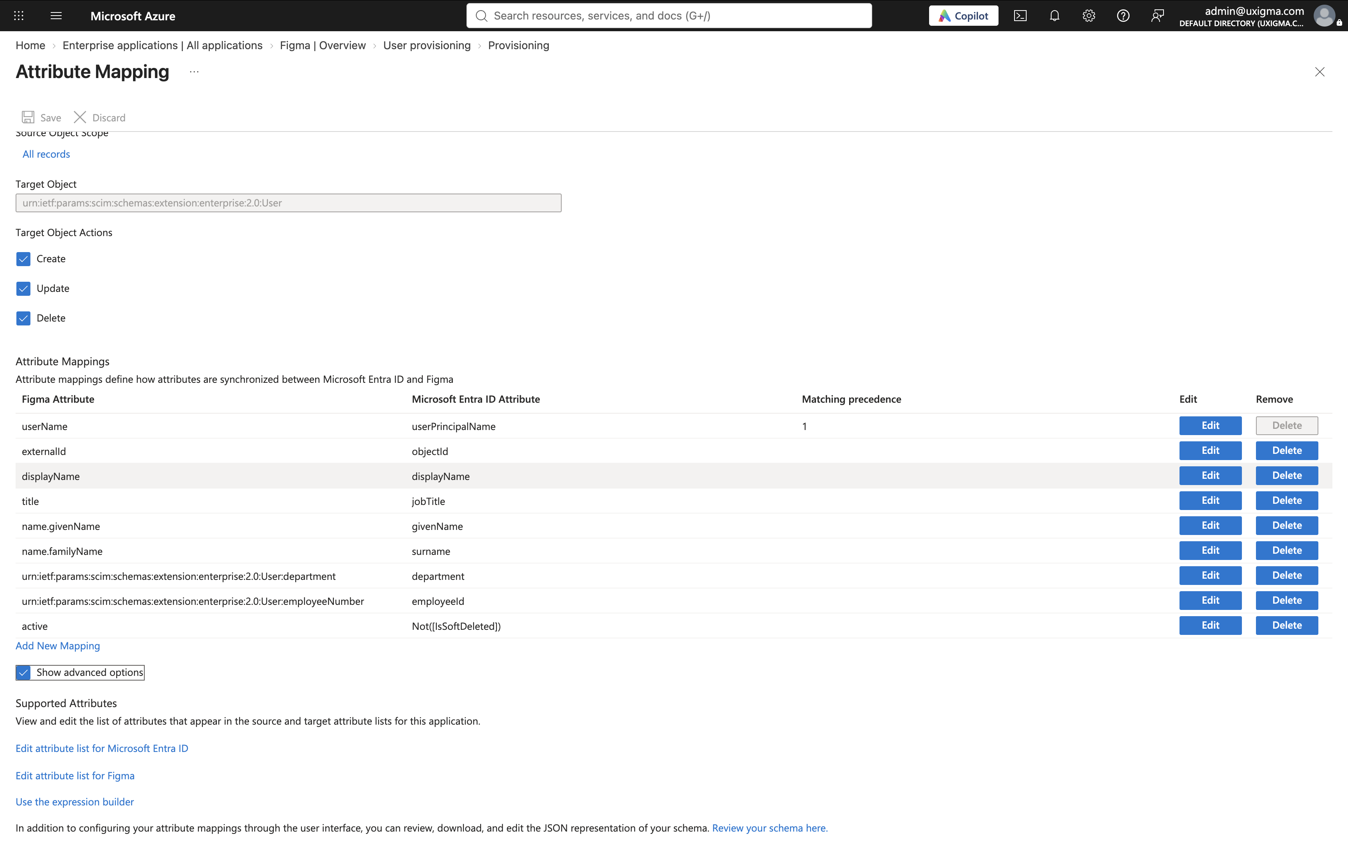Viewport: 1348px width, 846px height.
Task: Click the Copilot button
Action: tap(963, 16)
